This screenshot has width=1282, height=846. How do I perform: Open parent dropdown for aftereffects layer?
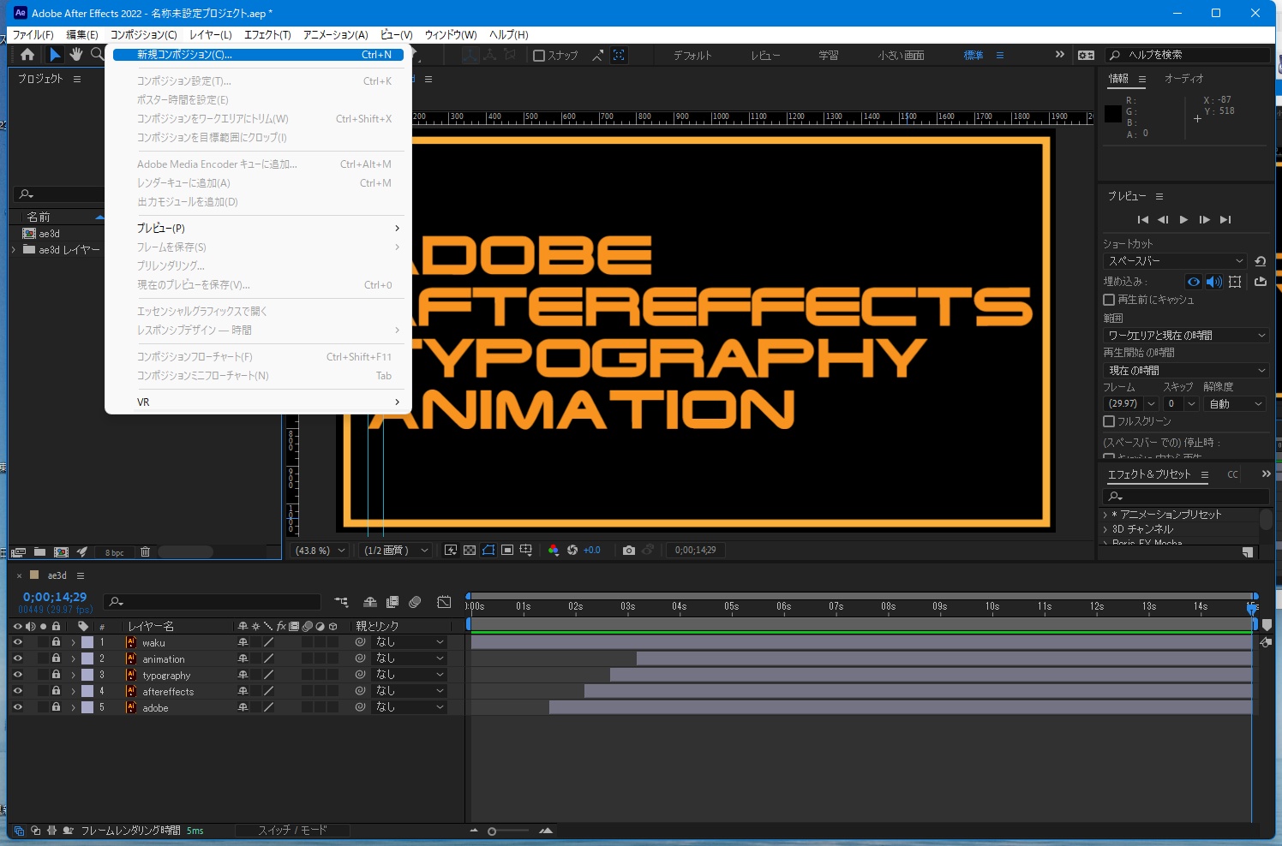tap(410, 691)
